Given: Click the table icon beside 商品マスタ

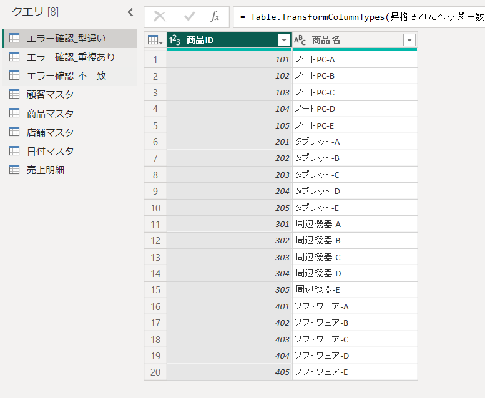Looking at the screenshot, I should click(14, 113).
